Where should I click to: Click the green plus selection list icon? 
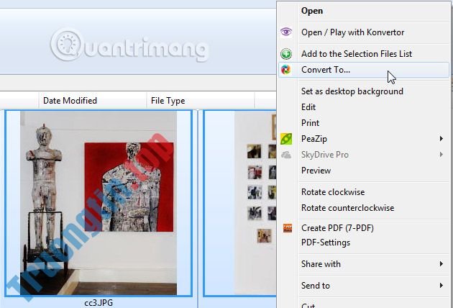click(x=286, y=54)
